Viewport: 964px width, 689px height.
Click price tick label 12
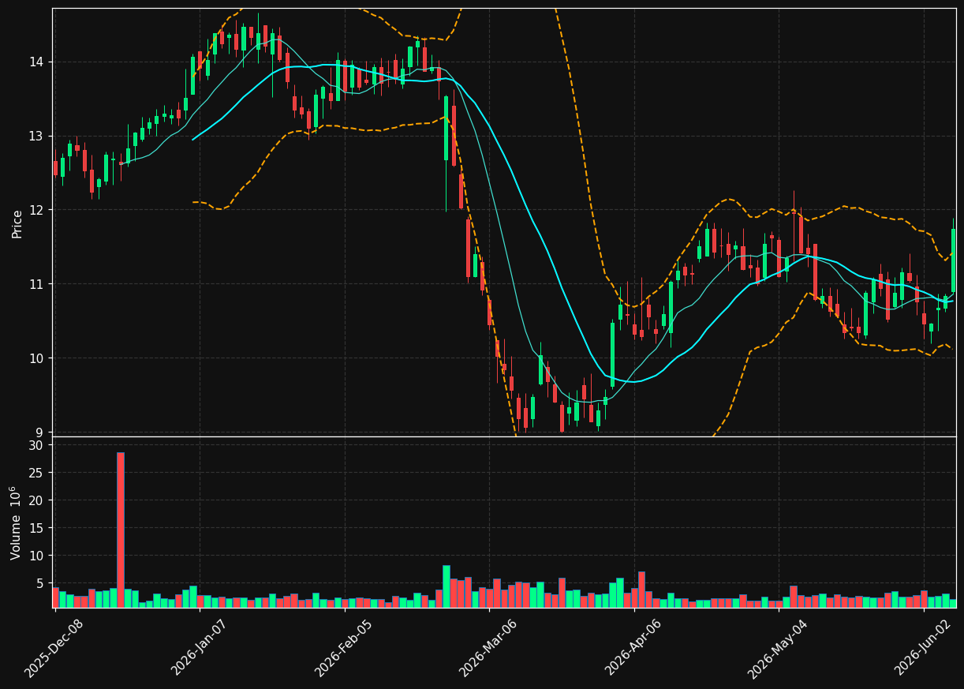38,210
